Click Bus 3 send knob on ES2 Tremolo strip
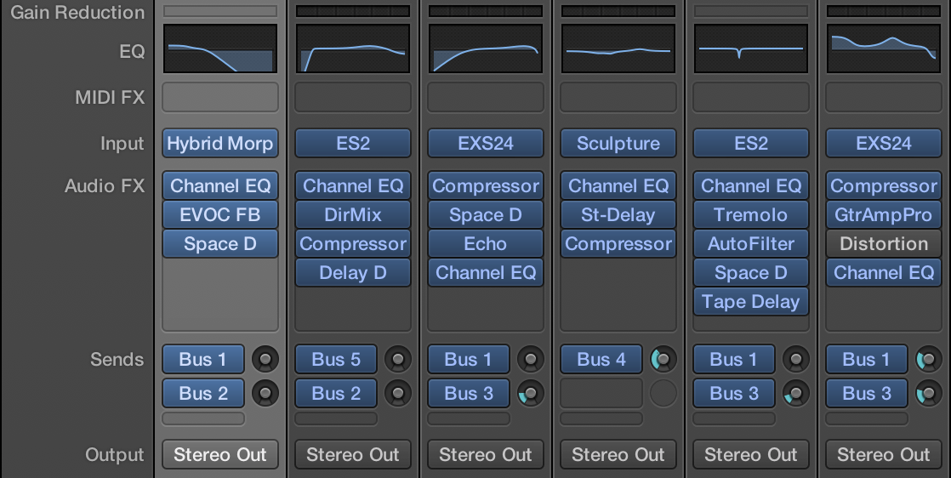 795,393
